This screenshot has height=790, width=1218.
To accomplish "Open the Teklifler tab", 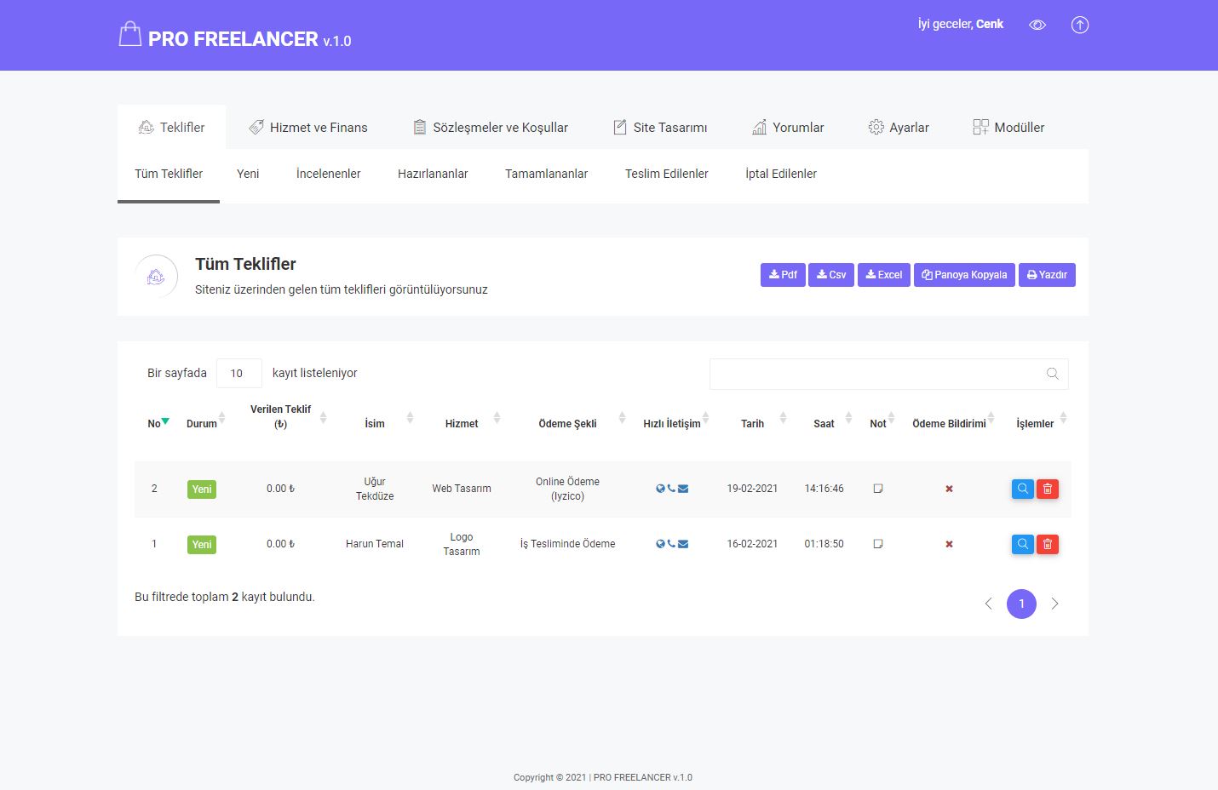I will tap(171, 127).
